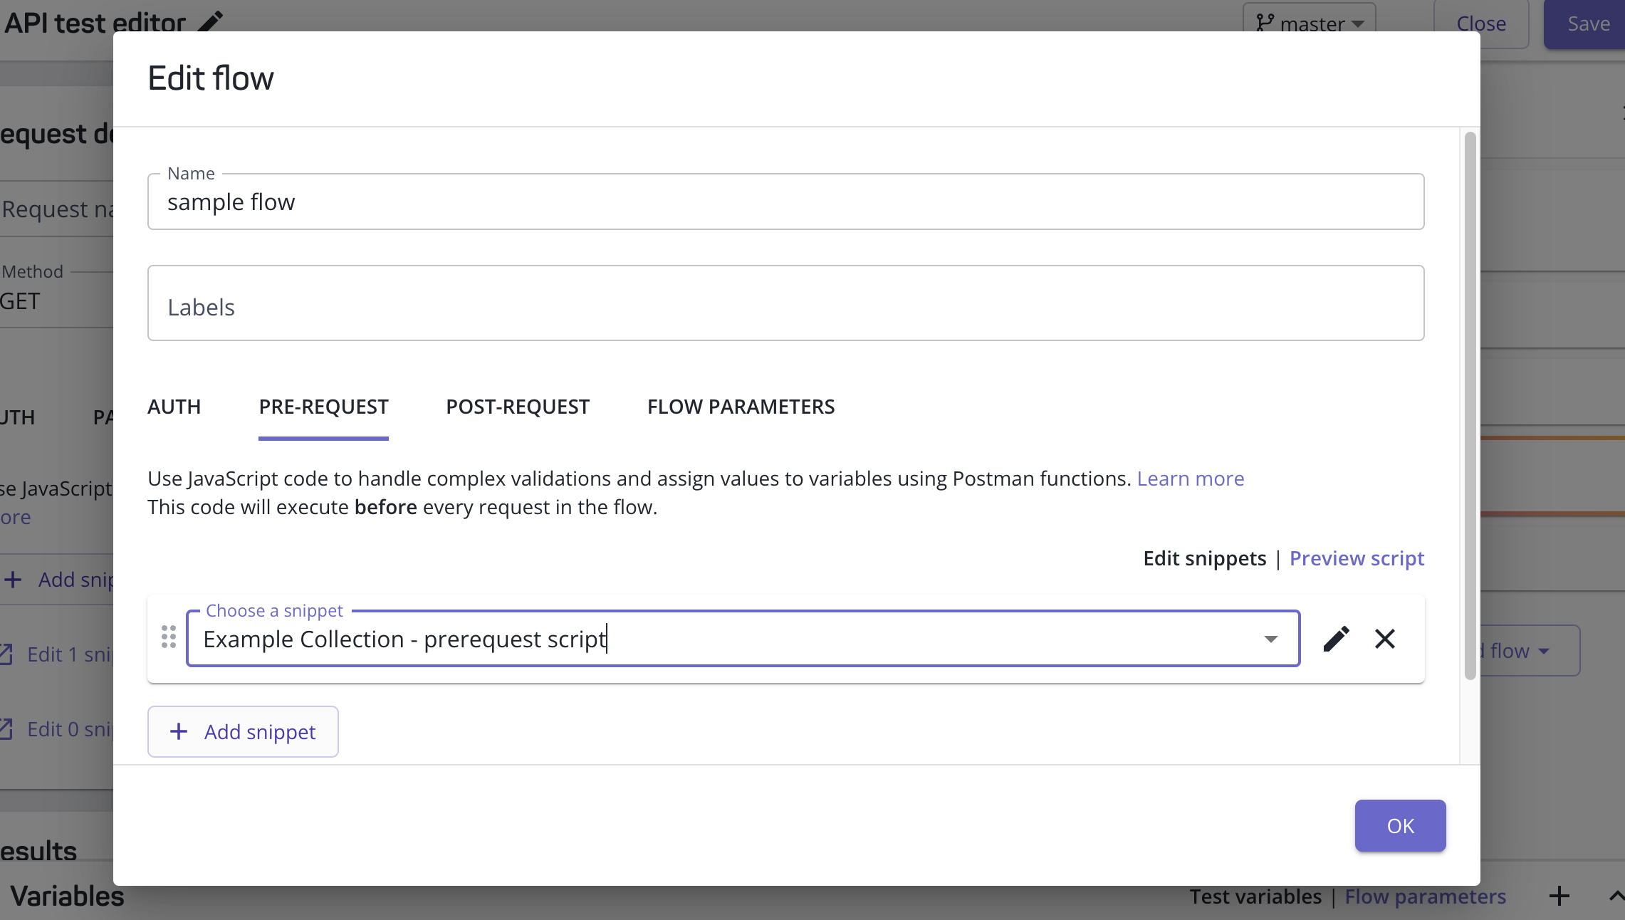Click the git branch icon next to master

tap(1265, 23)
